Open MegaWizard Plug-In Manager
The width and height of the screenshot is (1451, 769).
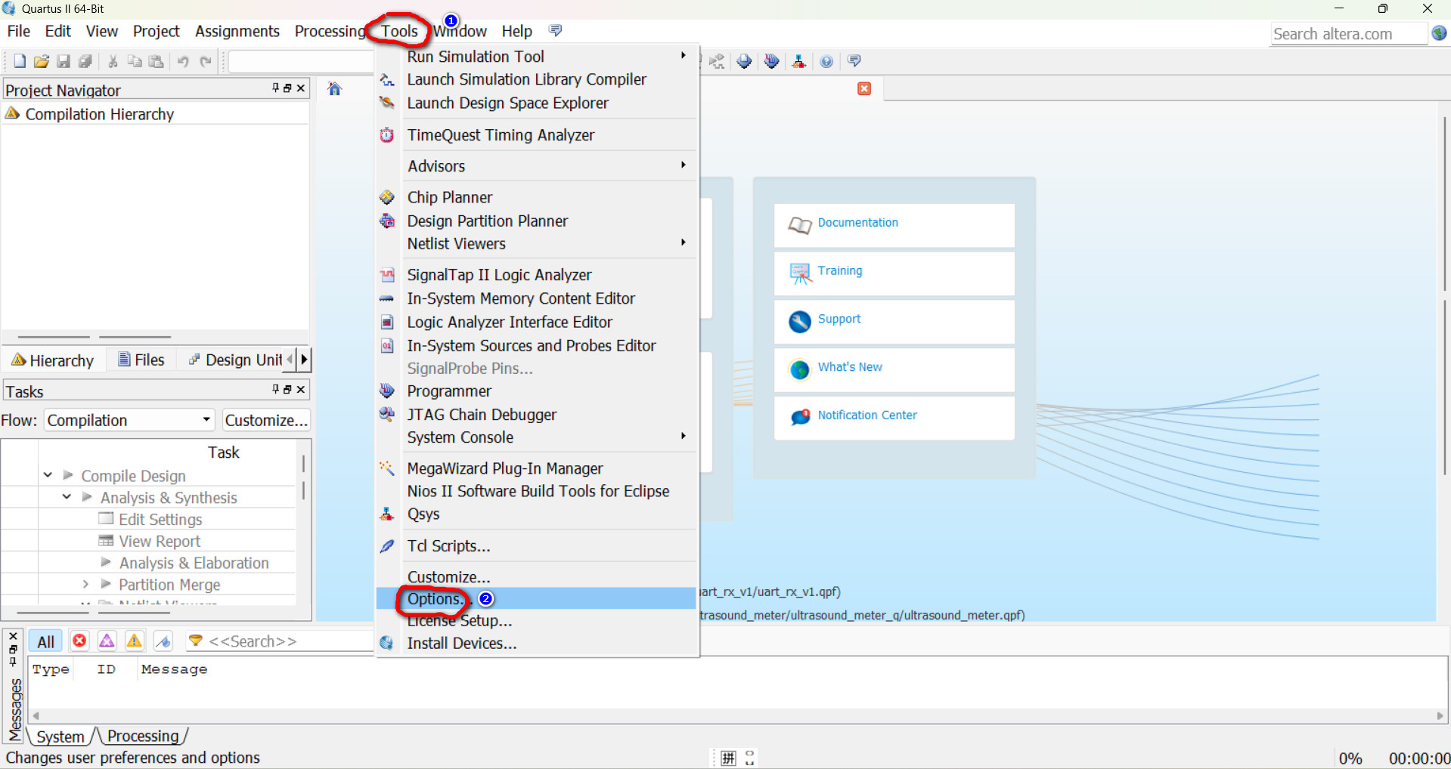[536, 468]
